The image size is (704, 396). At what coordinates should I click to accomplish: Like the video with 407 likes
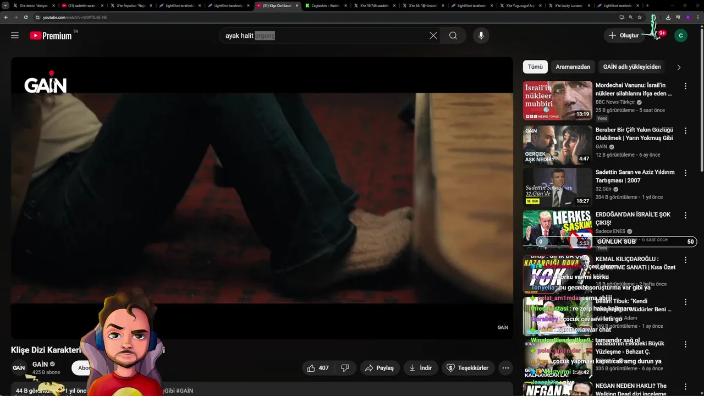tap(318, 368)
